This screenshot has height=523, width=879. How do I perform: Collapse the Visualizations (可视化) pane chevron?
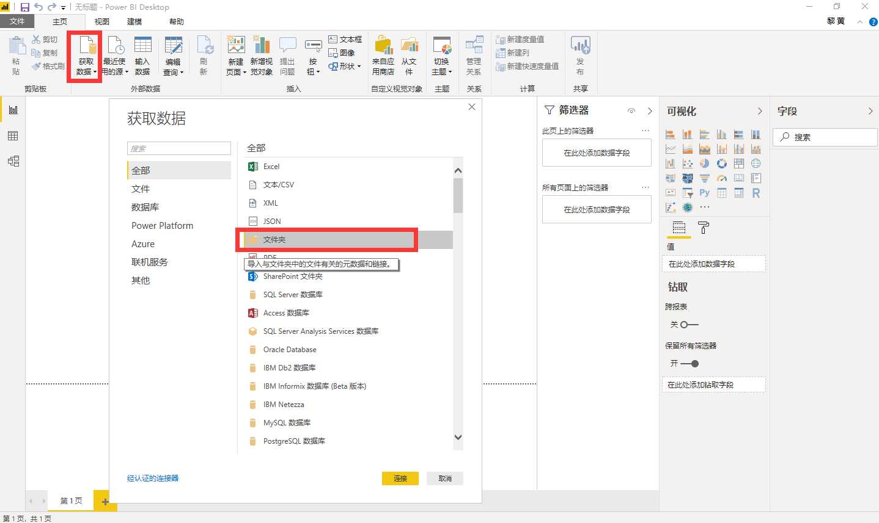(x=760, y=111)
